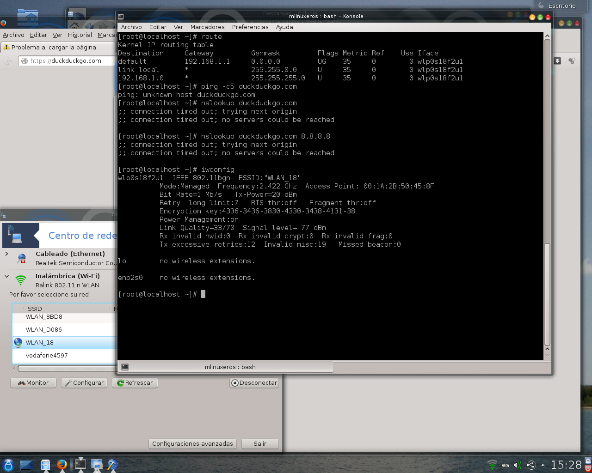Screen dimensions: 592x473
Task: Click the USB device notifier tray icon
Action: pyautogui.click(x=531, y=465)
